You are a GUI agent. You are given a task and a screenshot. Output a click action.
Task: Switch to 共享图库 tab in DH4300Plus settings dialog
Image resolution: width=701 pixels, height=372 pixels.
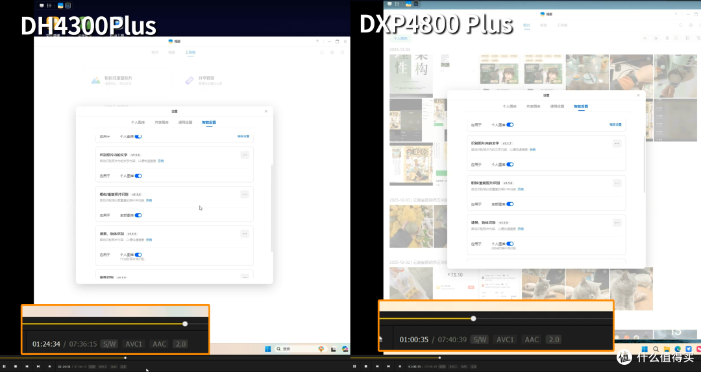[x=162, y=122]
